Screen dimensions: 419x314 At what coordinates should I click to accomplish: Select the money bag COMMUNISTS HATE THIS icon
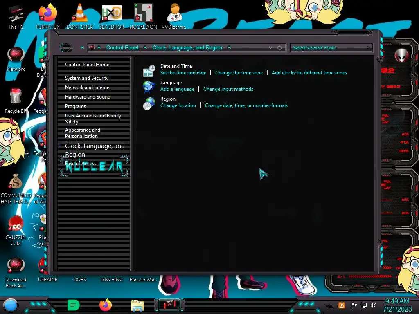pyautogui.click(x=16, y=189)
